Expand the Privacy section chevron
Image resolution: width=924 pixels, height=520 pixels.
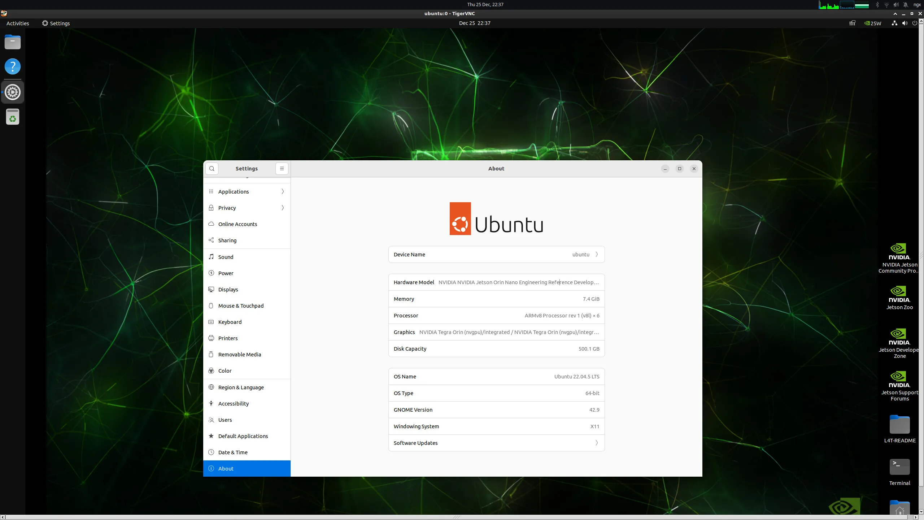click(x=282, y=208)
